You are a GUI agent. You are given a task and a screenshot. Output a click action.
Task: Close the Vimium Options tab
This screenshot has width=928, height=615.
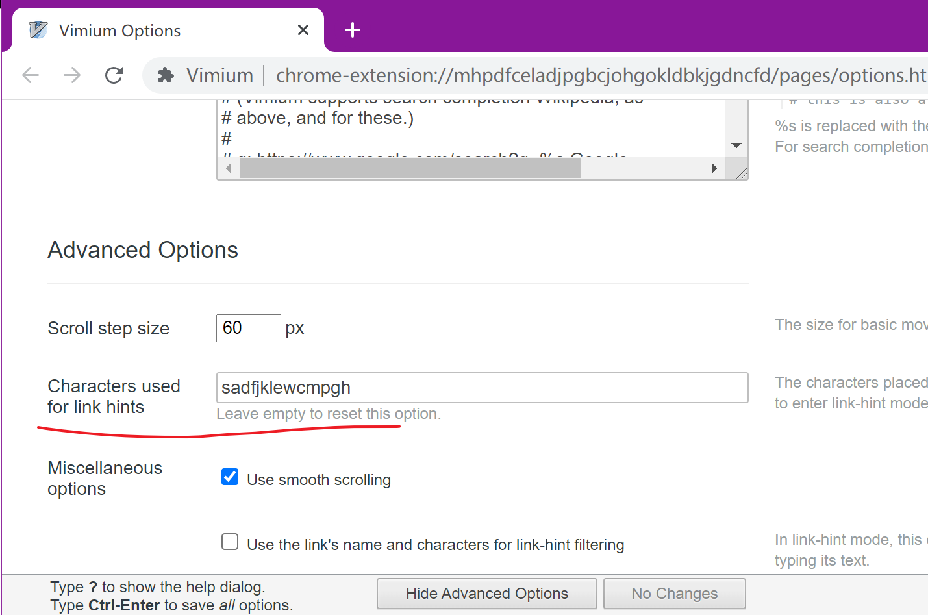click(303, 29)
